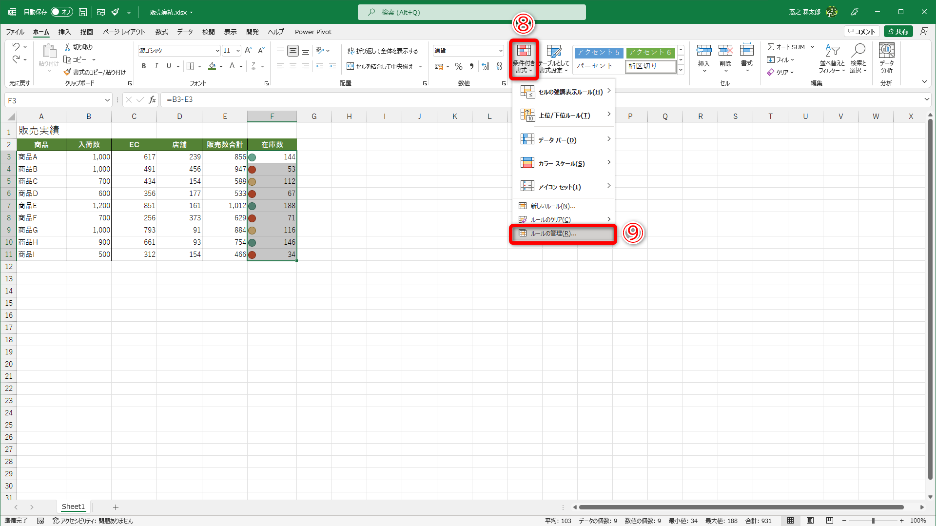Viewport: 936px width, 526px height.
Task: Expand the formula bar
Action: [926, 99]
